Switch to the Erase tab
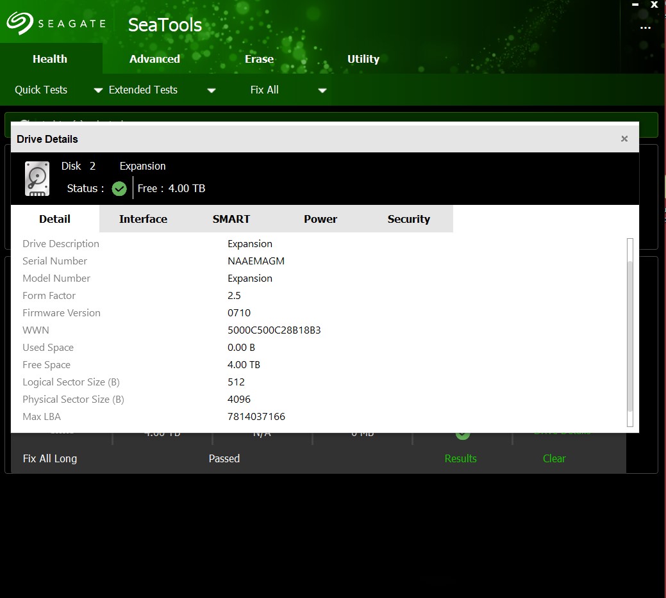This screenshot has height=598, width=666. coord(259,59)
